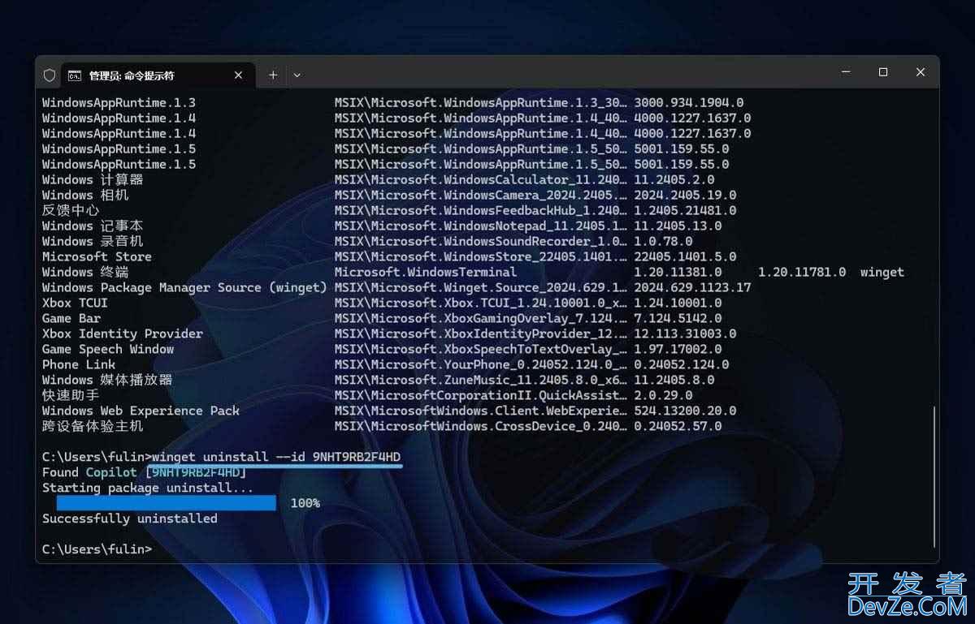Click 'Windows Package Manager Source (winget)' row name
The image size is (975, 624).
click(x=184, y=287)
